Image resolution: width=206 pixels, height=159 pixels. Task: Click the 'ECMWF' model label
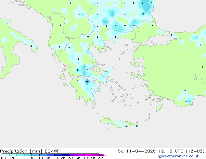(x=52, y=151)
